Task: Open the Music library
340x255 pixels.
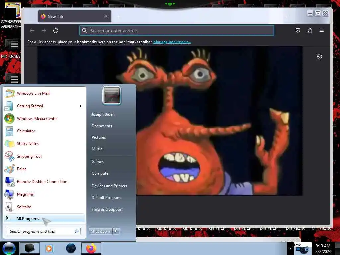Action: coord(97,149)
